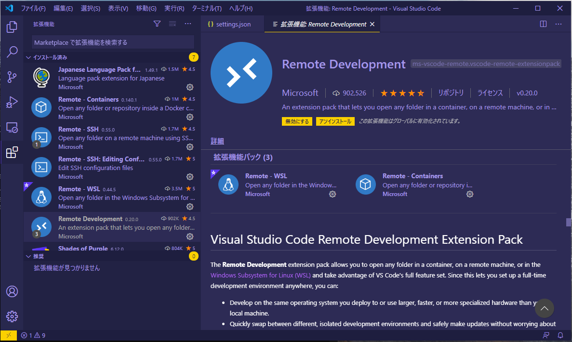Click gear for Remote - WSL in sidebar
The width and height of the screenshot is (572, 342).
tap(190, 207)
